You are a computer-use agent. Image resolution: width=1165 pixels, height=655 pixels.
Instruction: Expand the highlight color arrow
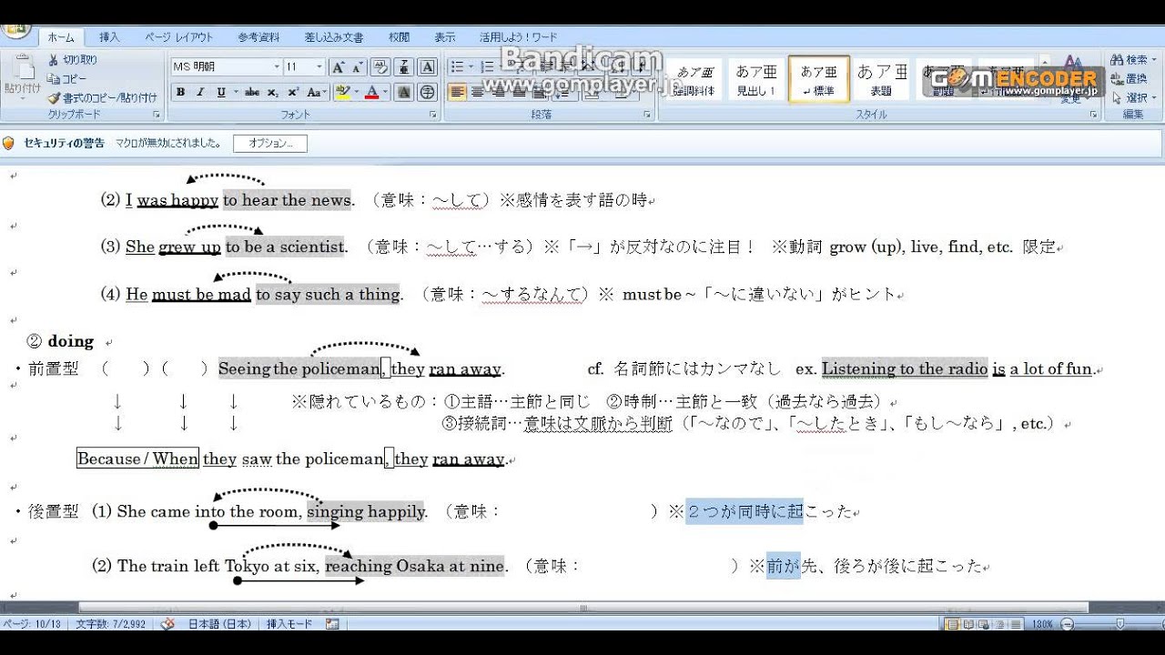click(356, 93)
